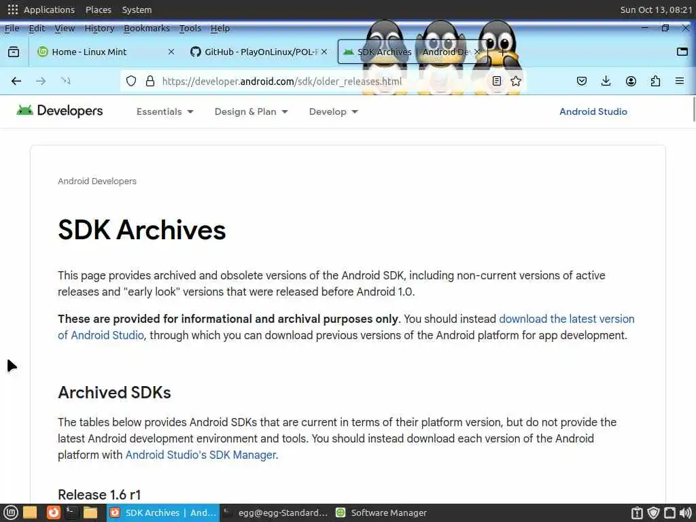
Task: Follow the Android Developers breadcrumb
Action: pyautogui.click(x=97, y=181)
